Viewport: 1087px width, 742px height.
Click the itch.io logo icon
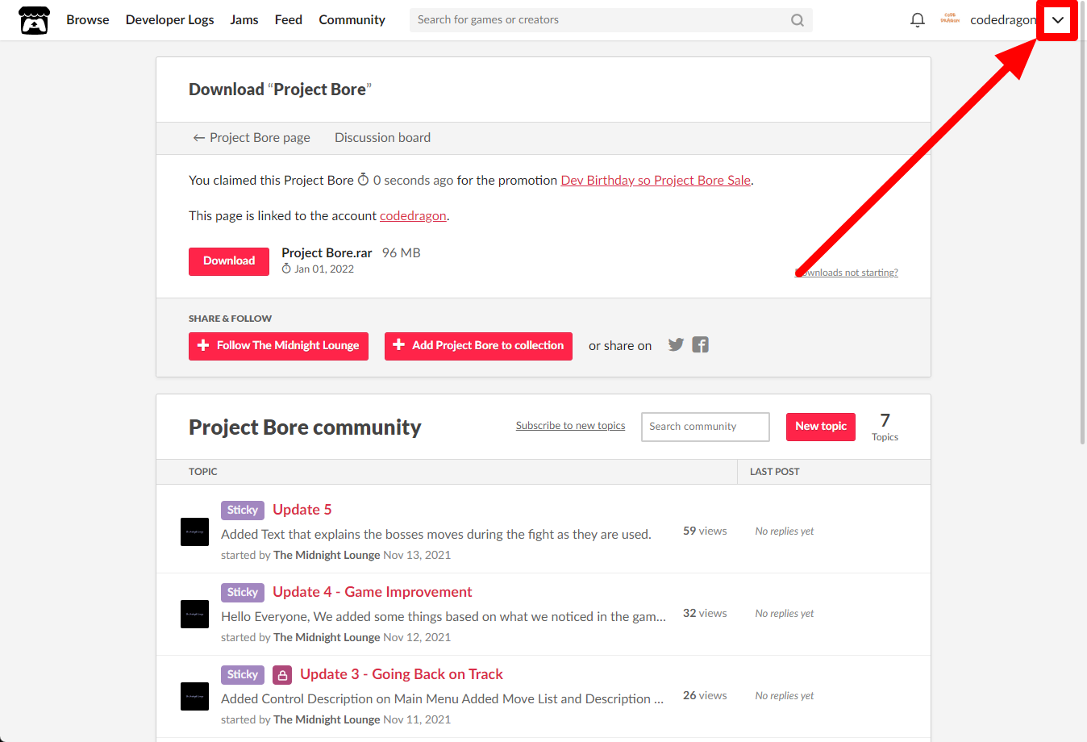tap(34, 20)
